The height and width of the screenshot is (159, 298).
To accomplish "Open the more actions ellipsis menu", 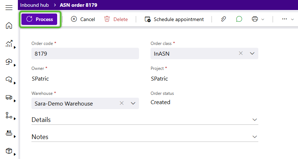I will [x=284, y=19].
